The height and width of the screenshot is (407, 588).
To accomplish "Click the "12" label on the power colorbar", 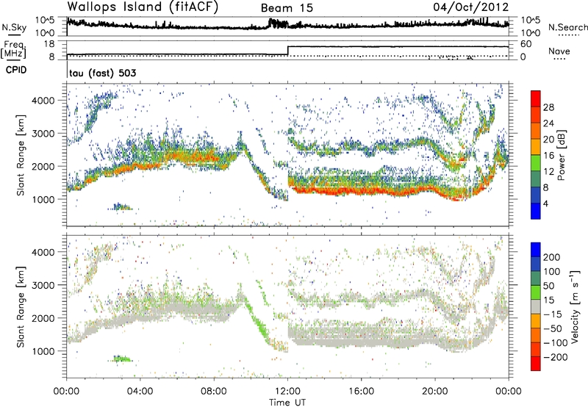I will pos(548,172).
